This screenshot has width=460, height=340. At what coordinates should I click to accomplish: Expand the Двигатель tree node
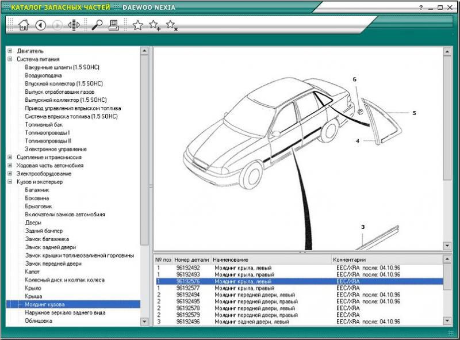click(x=10, y=51)
